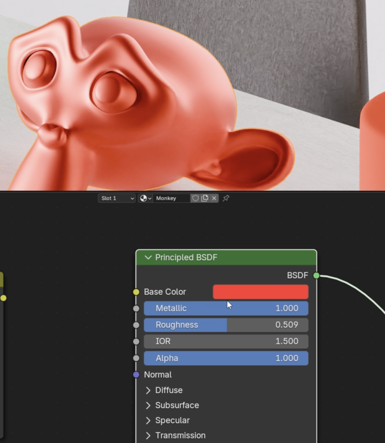Select the red cylinder object in the viewport
385x443 pixels.
click(x=373, y=141)
